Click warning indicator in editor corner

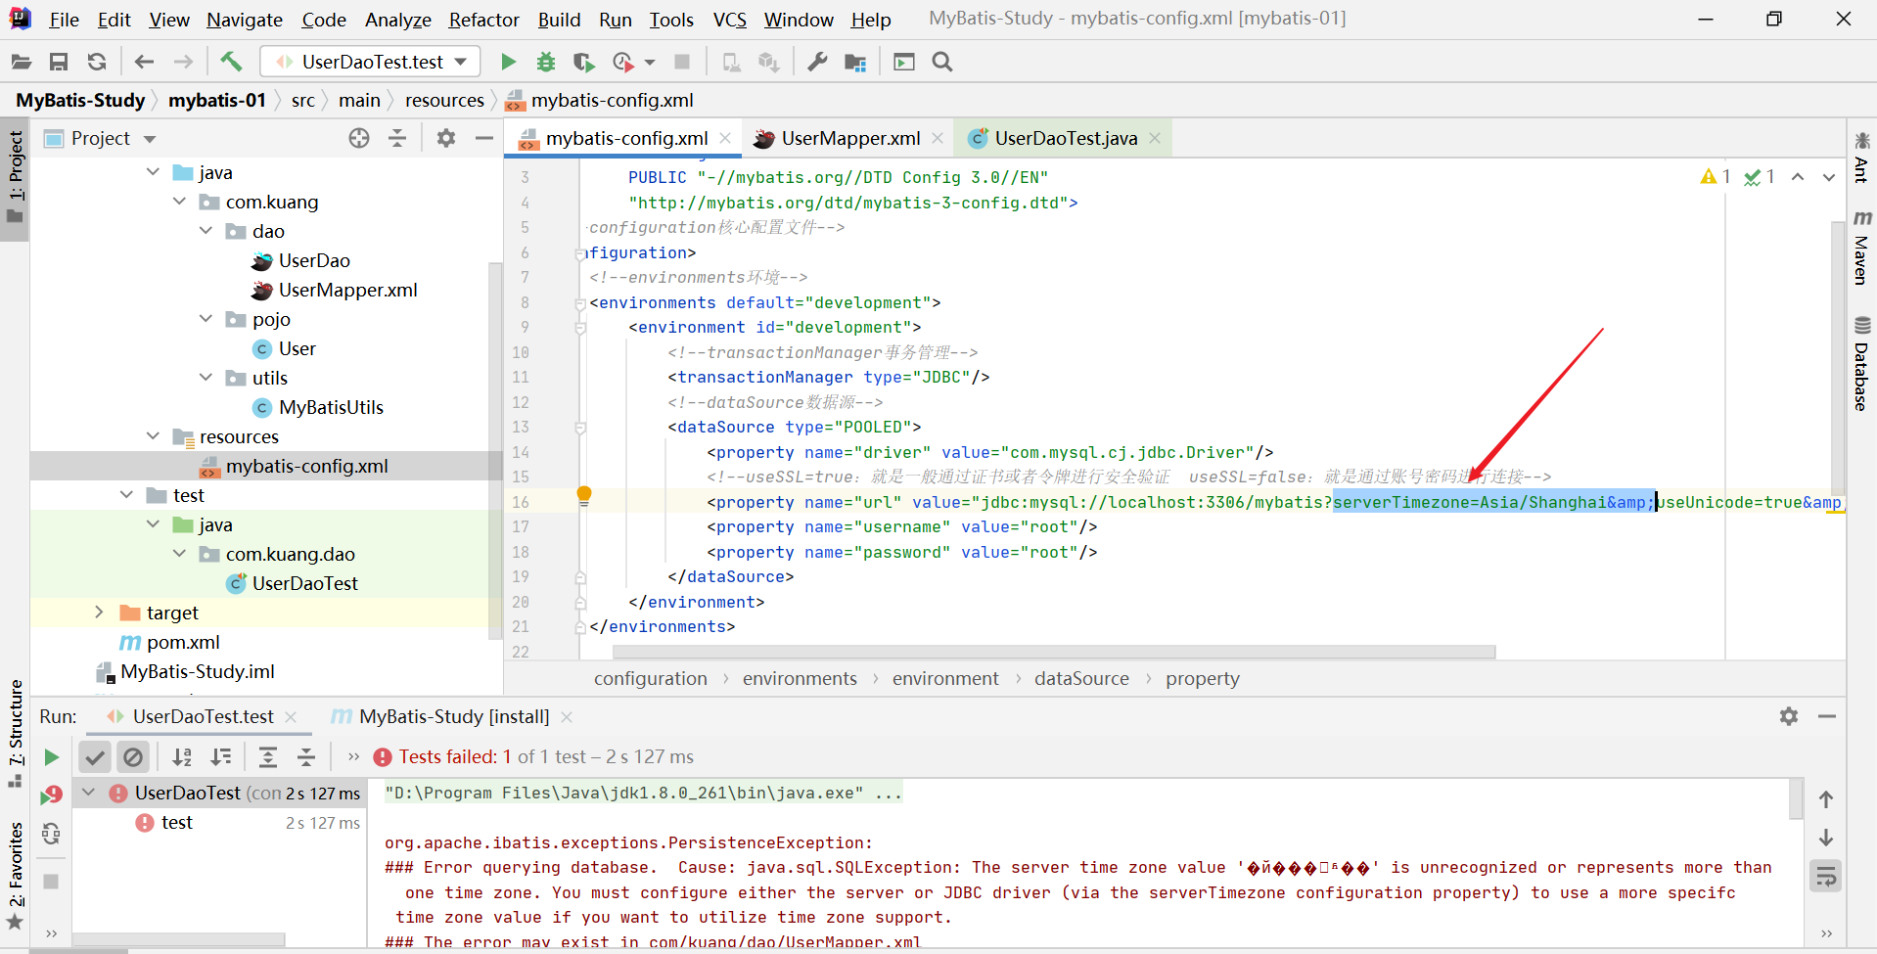(1716, 176)
